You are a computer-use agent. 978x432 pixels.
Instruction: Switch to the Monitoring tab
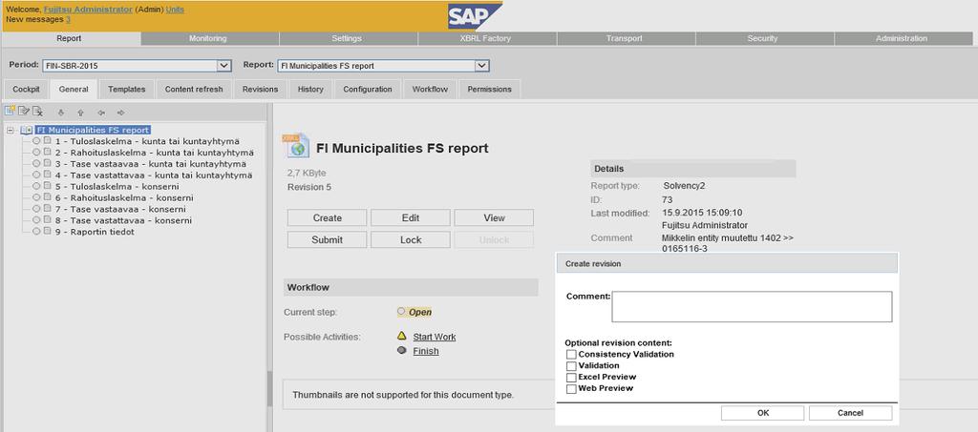[208, 38]
